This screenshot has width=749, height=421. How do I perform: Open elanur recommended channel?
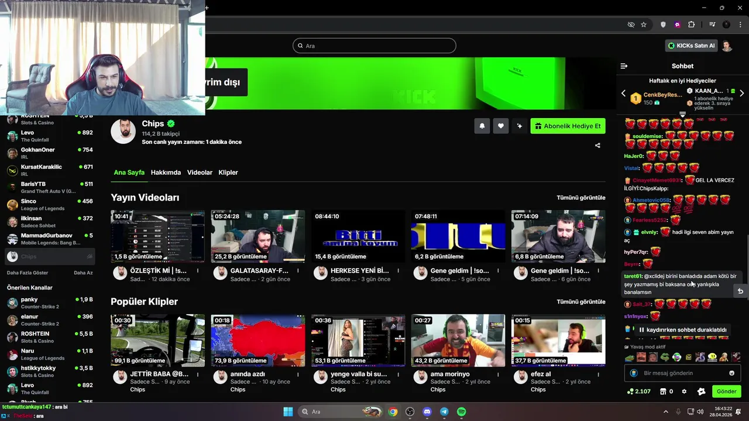[50, 320]
